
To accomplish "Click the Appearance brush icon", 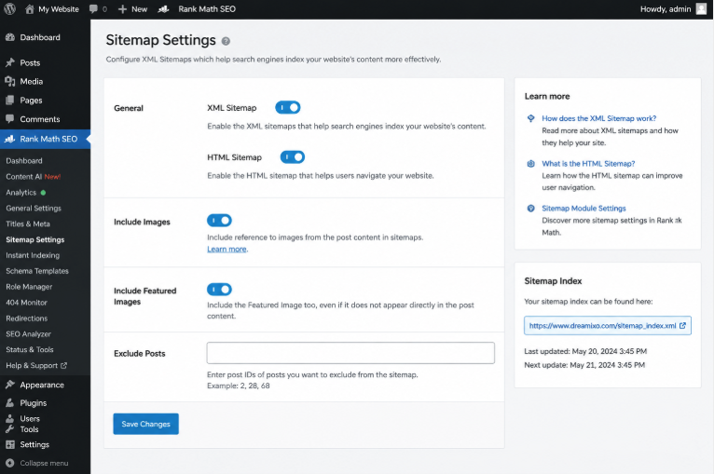I will [10, 385].
